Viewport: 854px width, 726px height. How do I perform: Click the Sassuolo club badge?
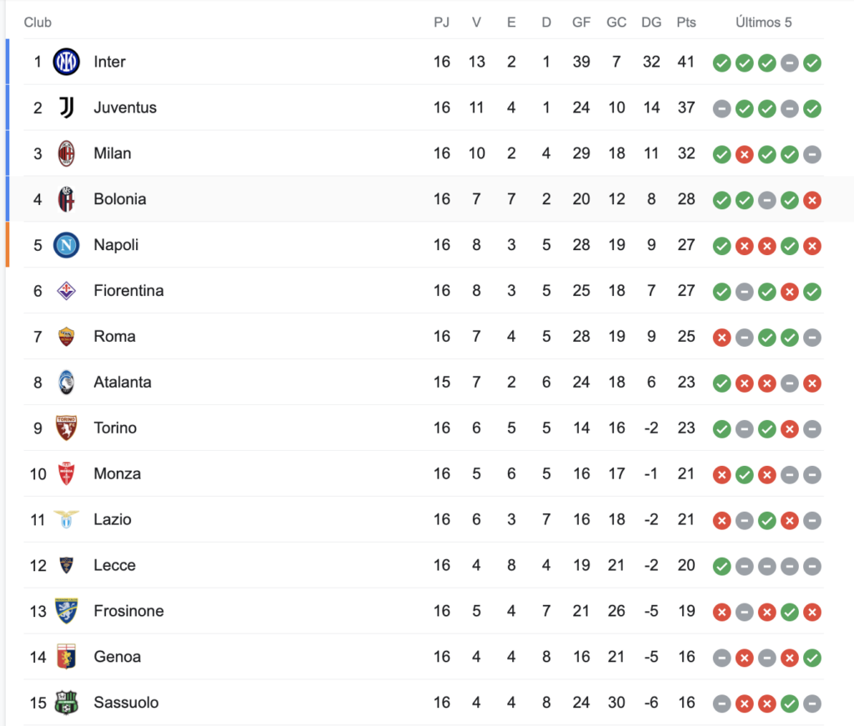(67, 702)
